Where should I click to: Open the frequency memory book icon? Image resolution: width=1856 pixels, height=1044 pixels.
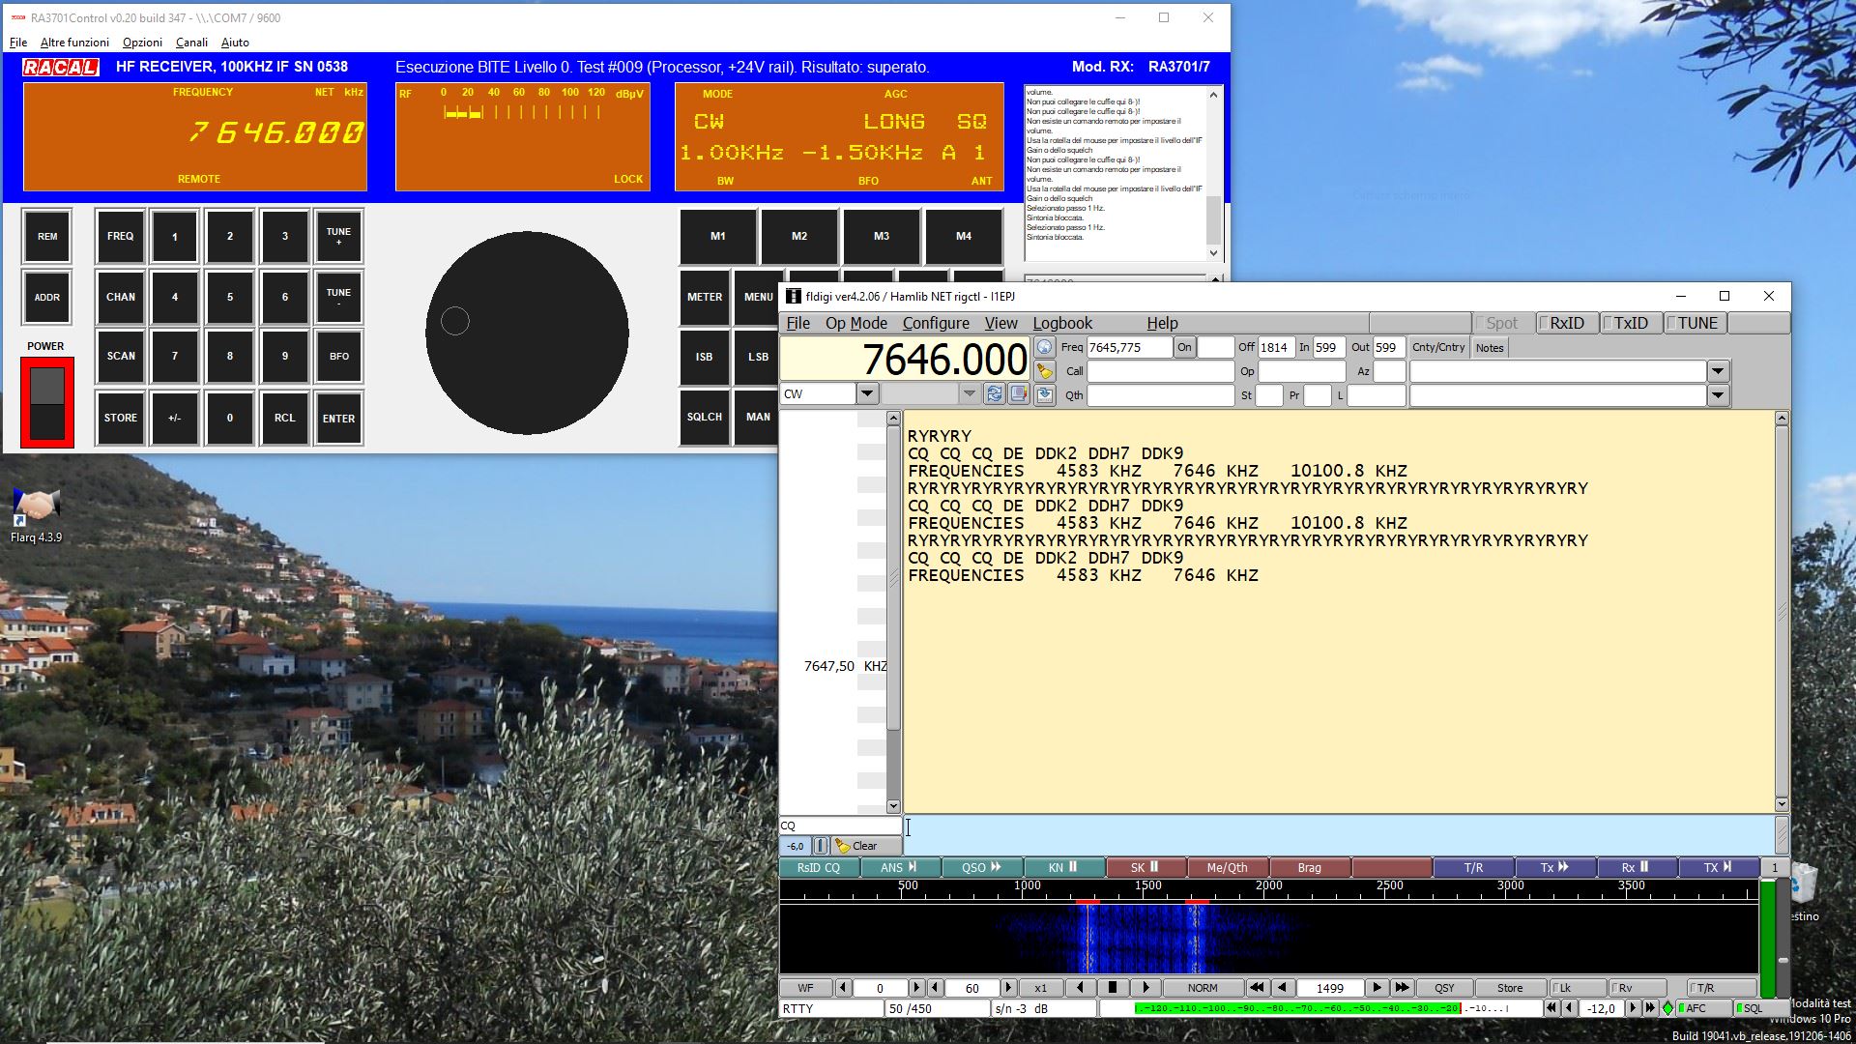[1019, 393]
